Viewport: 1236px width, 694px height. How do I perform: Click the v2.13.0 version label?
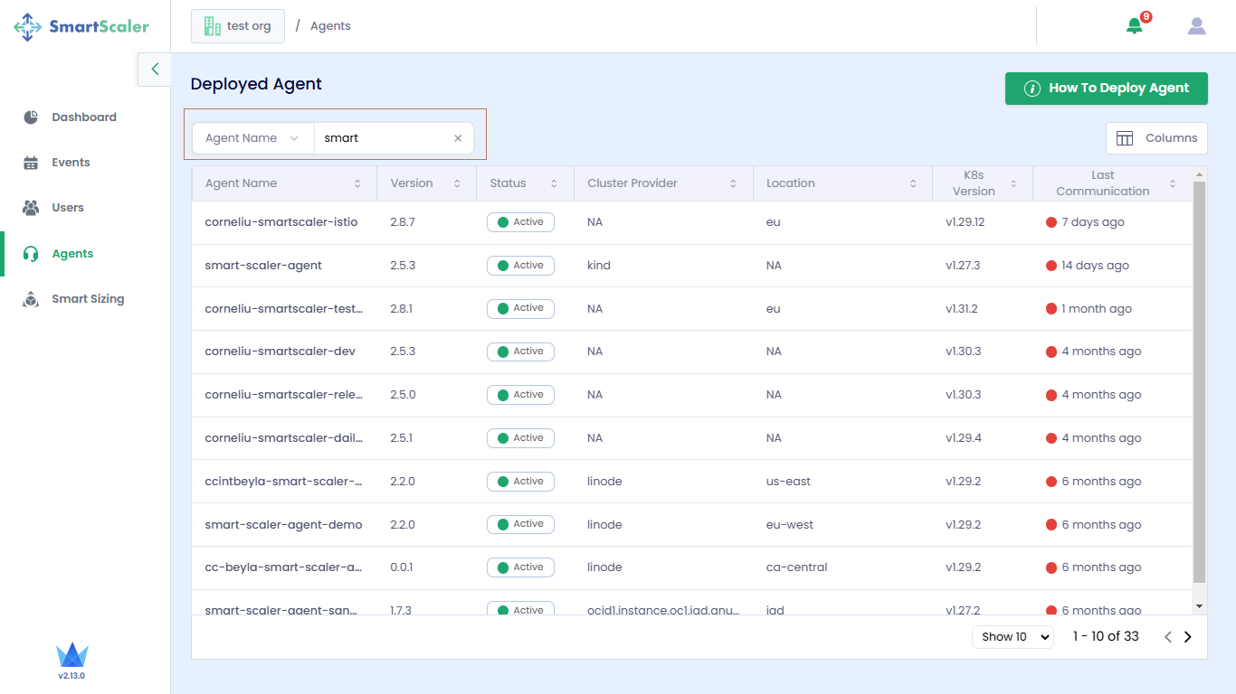point(71,676)
